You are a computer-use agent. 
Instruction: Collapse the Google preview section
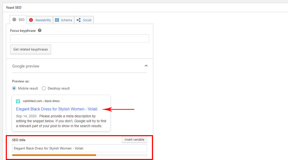click(146, 66)
